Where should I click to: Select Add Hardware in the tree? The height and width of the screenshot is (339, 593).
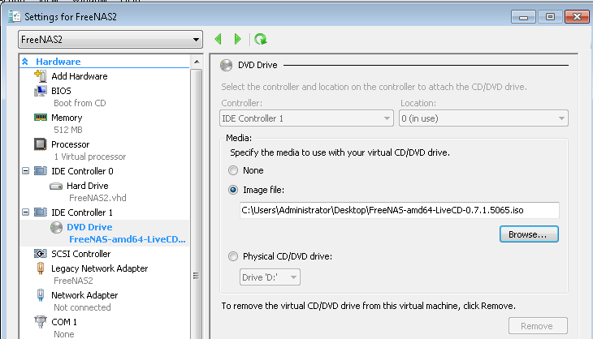pyautogui.click(x=80, y=76)
